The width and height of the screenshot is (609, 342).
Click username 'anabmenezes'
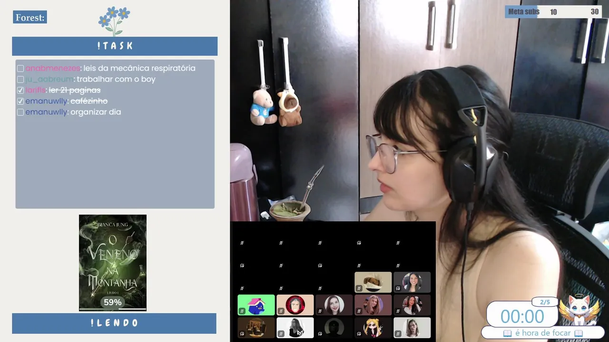click(x=53, y=68)
